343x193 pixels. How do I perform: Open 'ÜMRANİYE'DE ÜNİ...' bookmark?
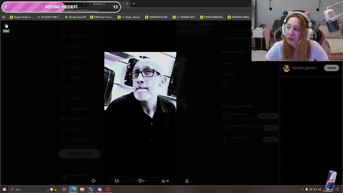pos(157,17)
